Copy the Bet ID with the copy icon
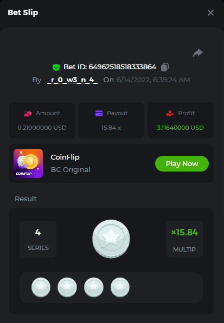 [165, 67]
